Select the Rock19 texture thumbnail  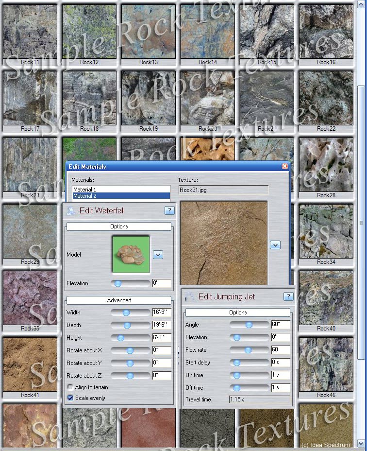click(x=148, y=98)
